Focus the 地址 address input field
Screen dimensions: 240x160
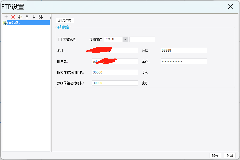115,50
